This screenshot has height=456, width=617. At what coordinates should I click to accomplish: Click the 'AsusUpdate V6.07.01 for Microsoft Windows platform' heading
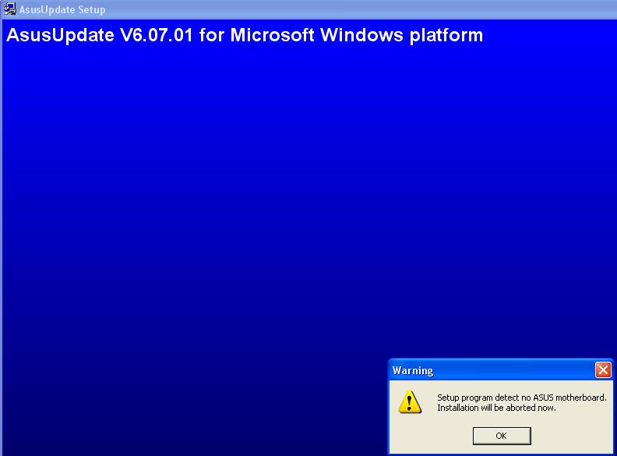(x=245, y=35)
